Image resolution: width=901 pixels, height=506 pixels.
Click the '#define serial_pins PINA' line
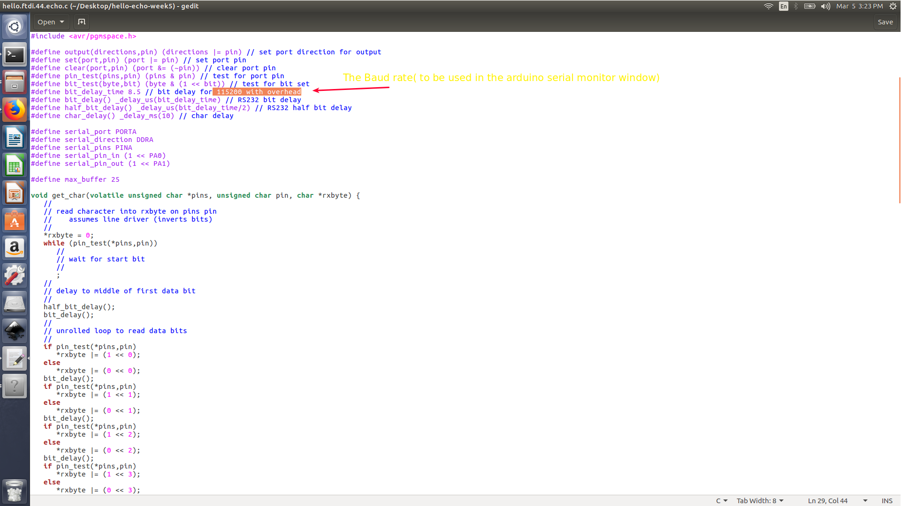tap(81, 148)
